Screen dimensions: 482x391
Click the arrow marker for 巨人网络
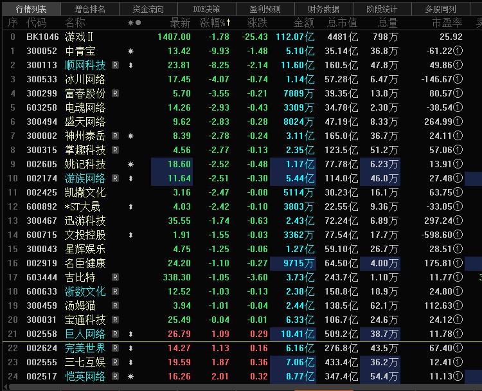(x=130, y=334)
